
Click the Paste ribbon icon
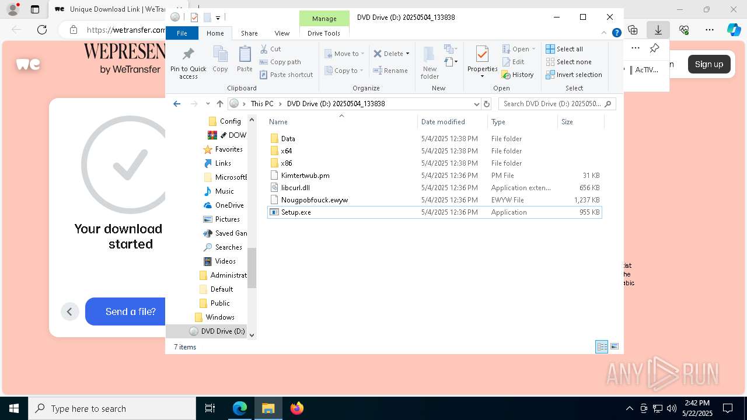coord(245,55)
